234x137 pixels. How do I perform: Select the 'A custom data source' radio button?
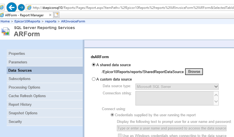94,79
